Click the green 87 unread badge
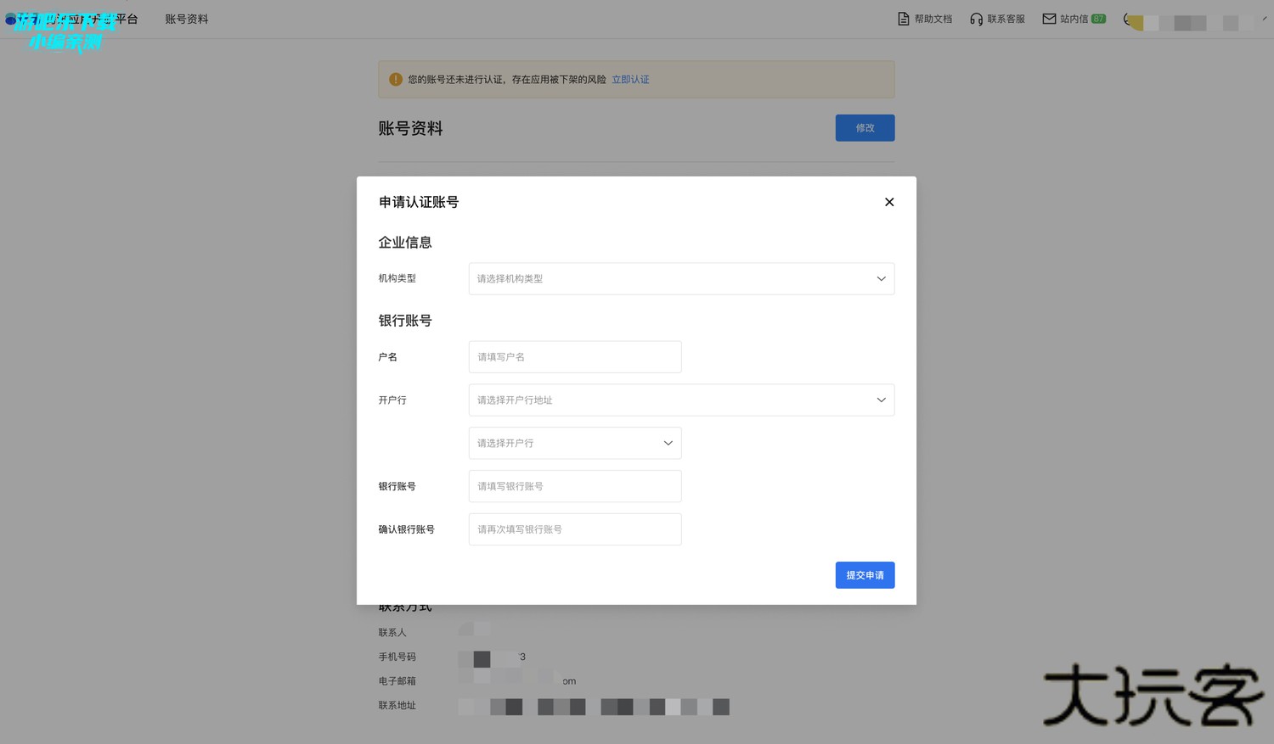This screenshot has width=1274, height=744. (1098, 19)
